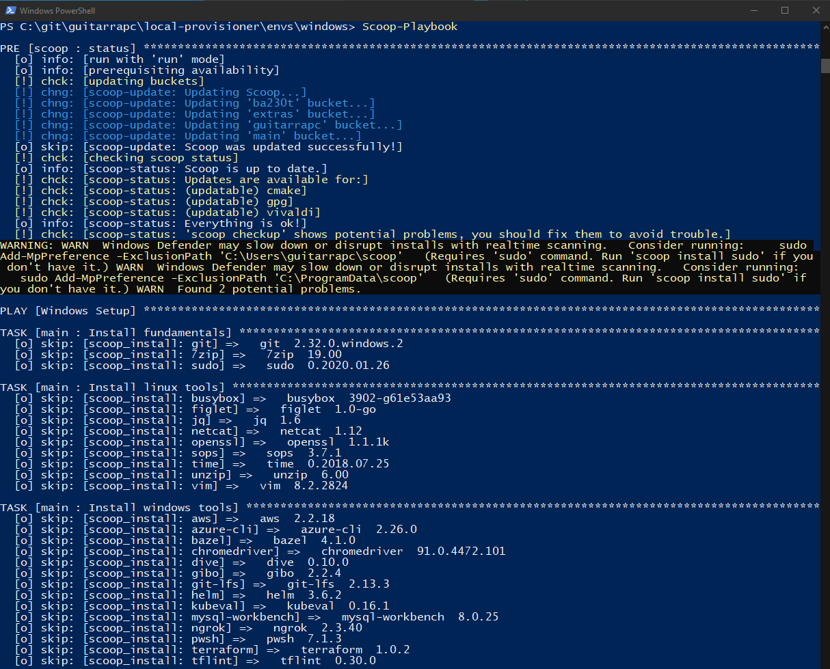Viewport: 830px width, 669px height.
Task: Click the 'dive 0.10.0' line
Action: (181, 562)
